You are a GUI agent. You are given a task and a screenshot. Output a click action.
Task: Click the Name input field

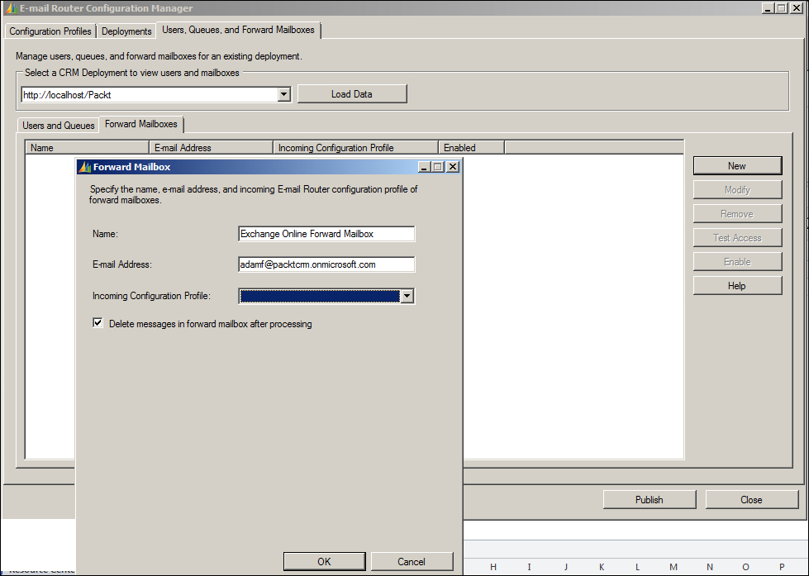click(x=326, y=234)
